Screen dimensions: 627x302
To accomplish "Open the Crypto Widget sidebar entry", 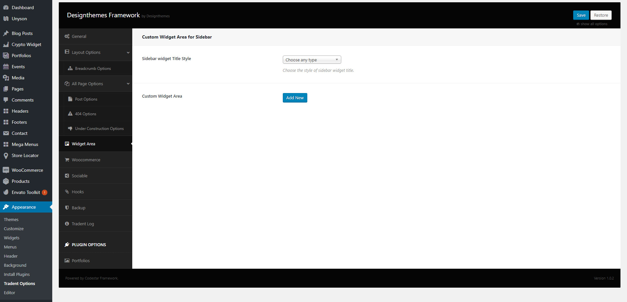I will point(26,44).
